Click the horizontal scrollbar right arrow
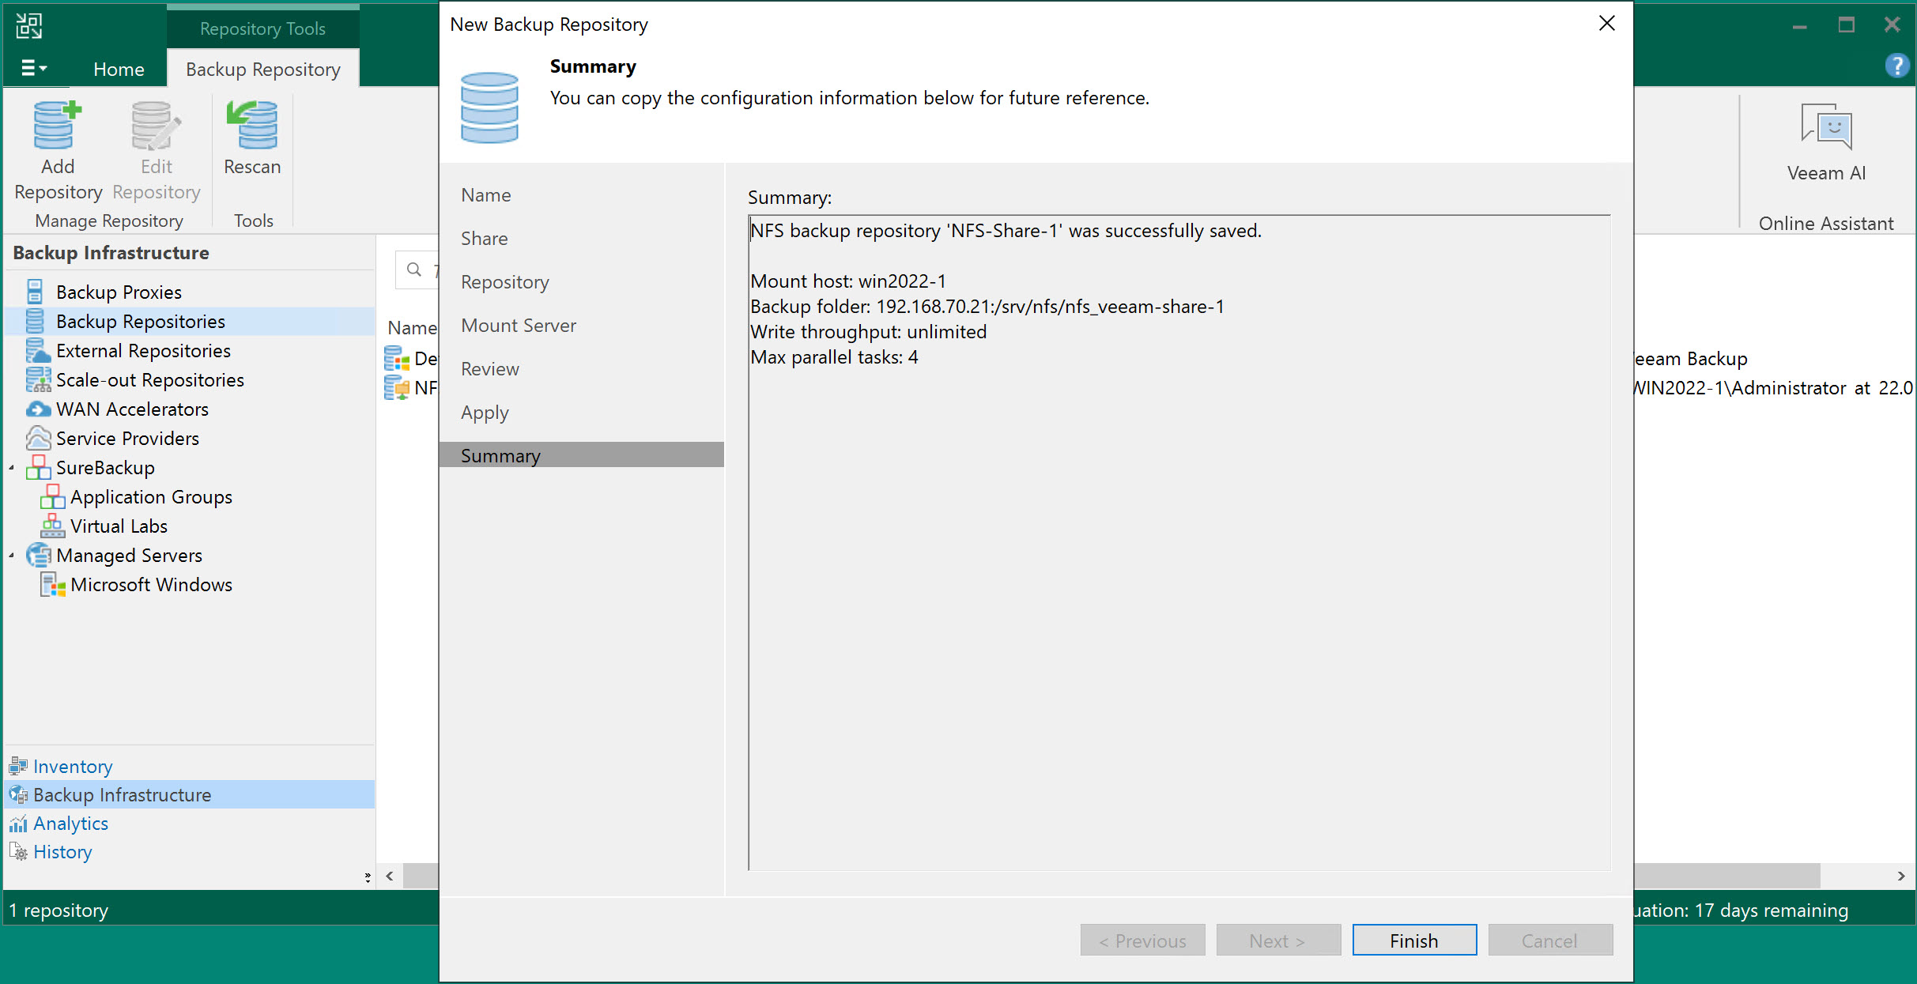 (x=1901, y=876)
